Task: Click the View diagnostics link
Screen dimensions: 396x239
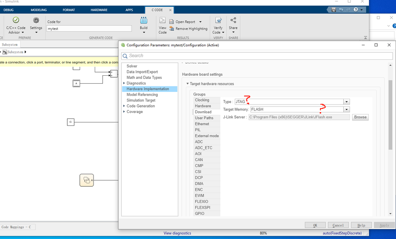Action: point(177,233)
